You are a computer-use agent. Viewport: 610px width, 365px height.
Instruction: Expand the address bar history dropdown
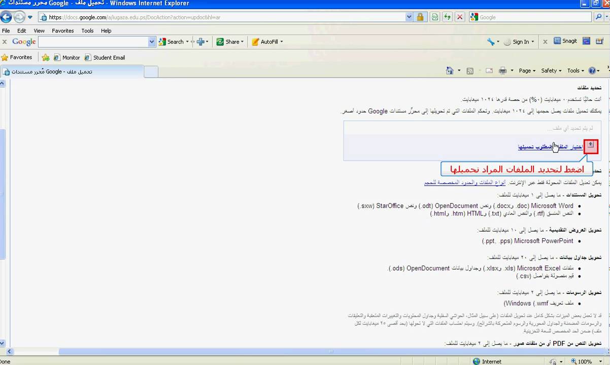[409, 17]
